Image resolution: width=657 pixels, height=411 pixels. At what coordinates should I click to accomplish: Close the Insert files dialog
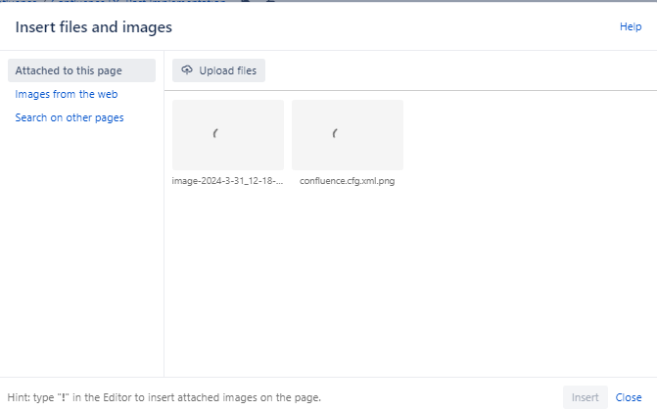pos(628,397)
